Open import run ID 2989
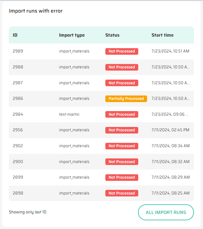This screenshot has height=229, width=203. 18,51
